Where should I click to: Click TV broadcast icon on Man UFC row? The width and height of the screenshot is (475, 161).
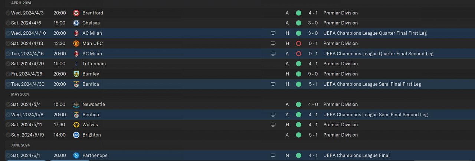[x=273, y=44]
